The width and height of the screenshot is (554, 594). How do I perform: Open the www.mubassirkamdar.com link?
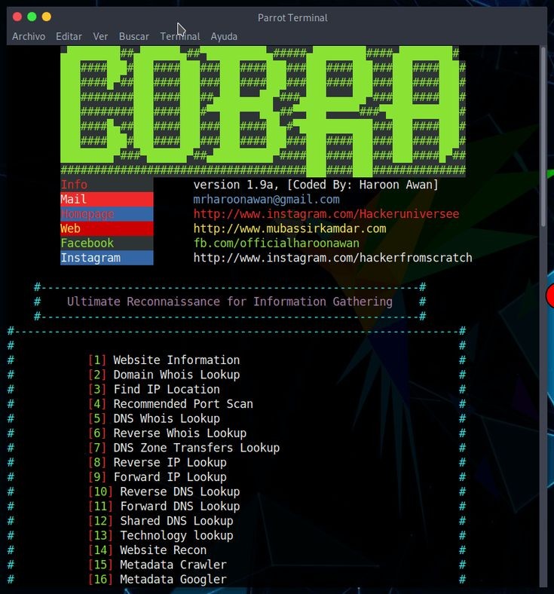[x=289, y=228]
